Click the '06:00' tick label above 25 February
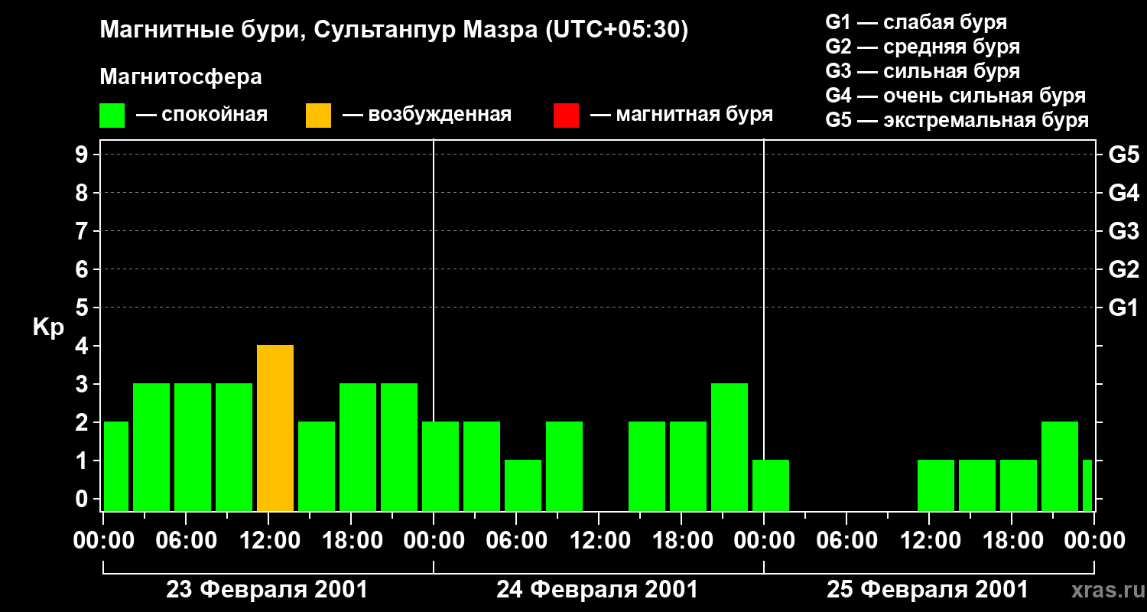1147x612 pixels. click(x=846, y=541)
